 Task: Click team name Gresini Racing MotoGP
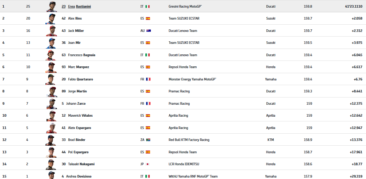(x=185, y=7)
